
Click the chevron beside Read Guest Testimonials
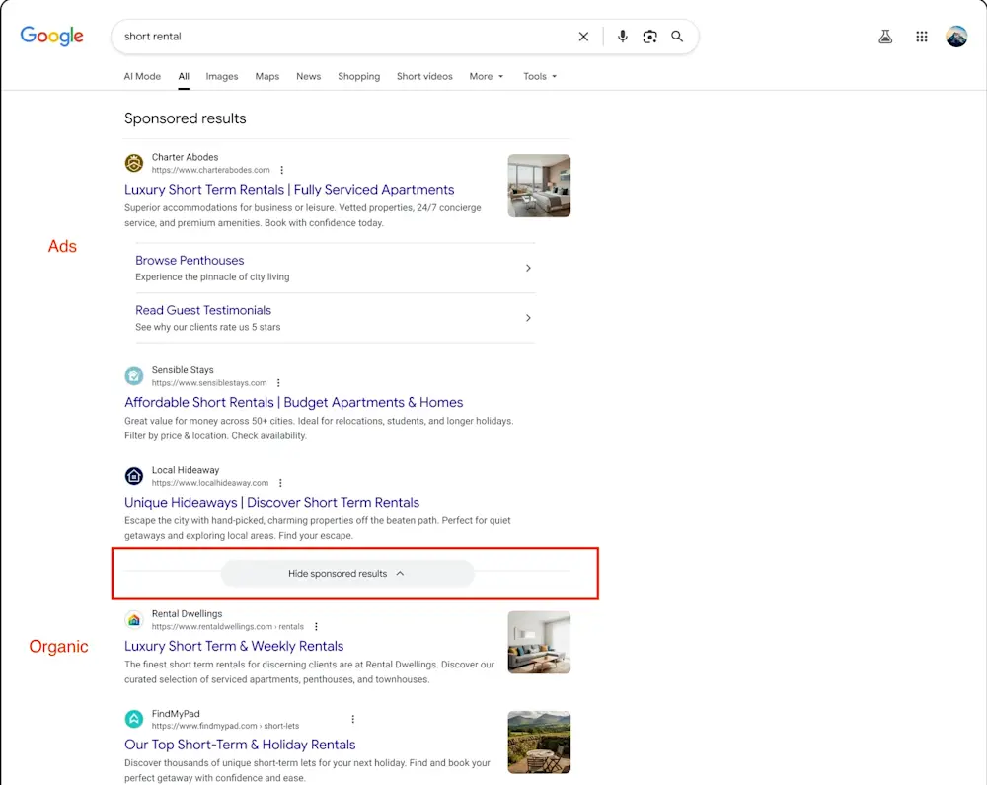pos(528,318)
